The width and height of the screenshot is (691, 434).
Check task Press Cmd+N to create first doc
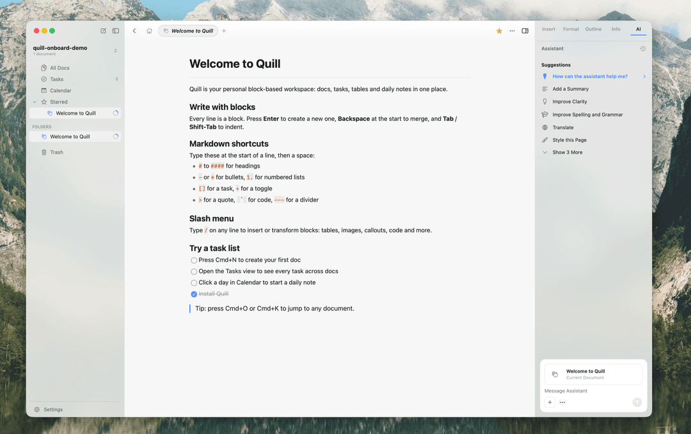click(194, 261)
